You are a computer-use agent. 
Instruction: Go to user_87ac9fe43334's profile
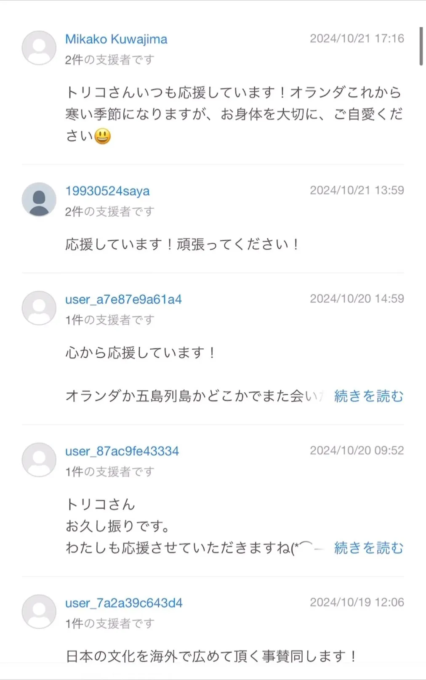click(x=122, y=451)
